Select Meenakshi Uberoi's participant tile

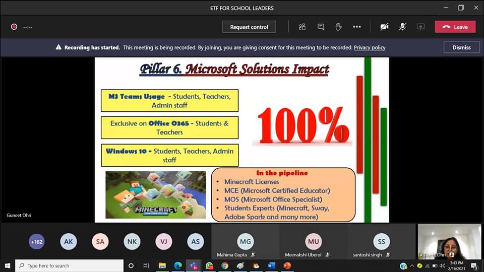pos(313,241)
